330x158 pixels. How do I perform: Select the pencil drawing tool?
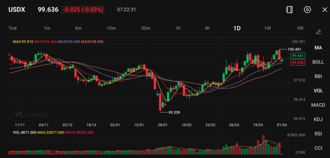click(x=318, y=32)
